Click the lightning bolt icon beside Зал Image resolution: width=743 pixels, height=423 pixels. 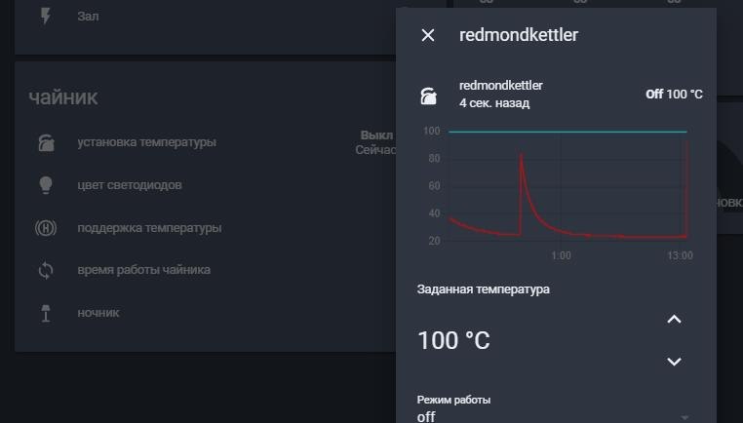click(x=46, y=17)
